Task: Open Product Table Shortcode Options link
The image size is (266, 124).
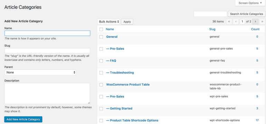Action: click(x=132, y=121)
